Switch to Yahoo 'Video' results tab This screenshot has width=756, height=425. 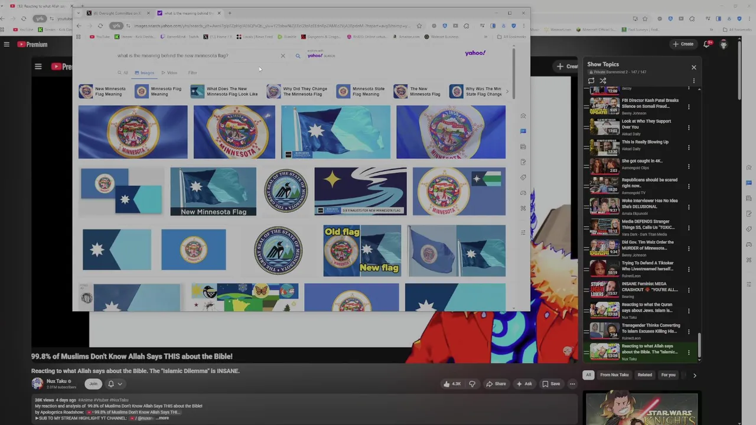(170, 73)
